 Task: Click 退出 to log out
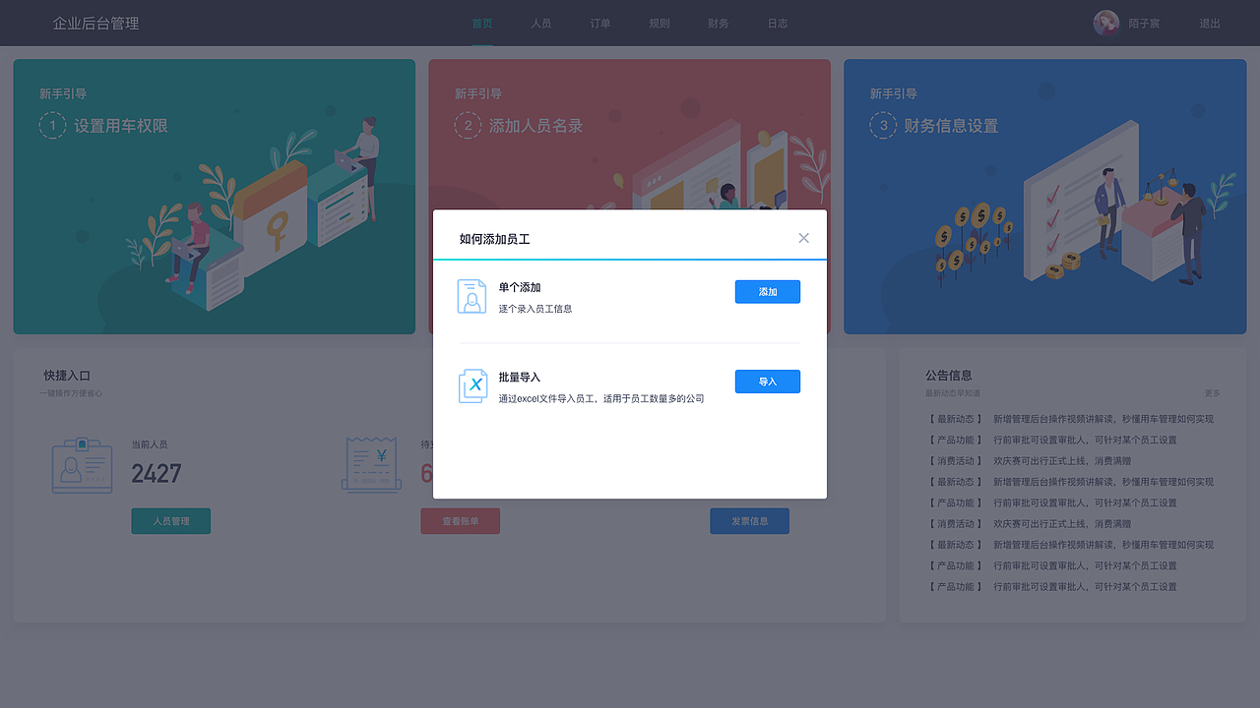point(1210,24)
